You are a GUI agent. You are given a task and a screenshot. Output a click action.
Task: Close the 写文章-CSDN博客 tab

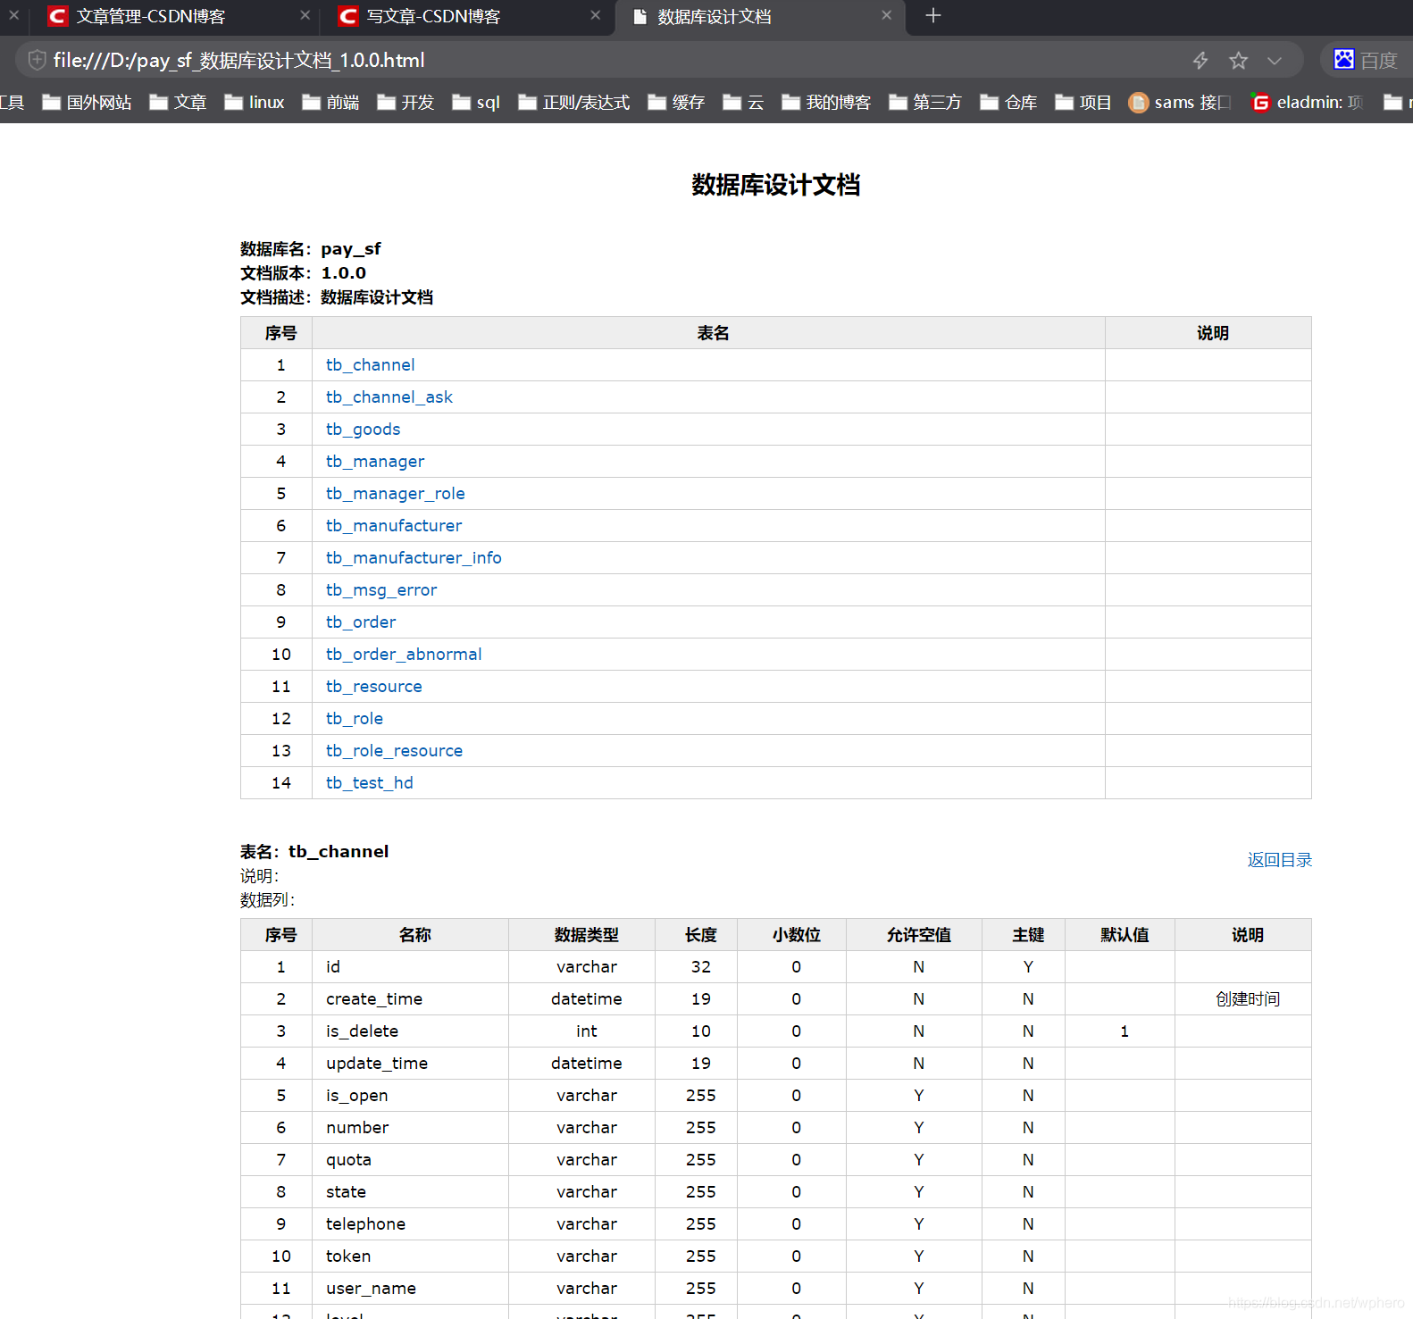pyautogui.click(x=596, y=15)
